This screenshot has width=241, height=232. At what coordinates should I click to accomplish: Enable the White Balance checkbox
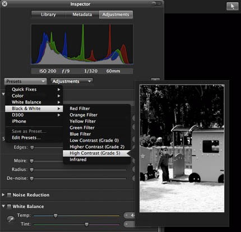point(9,206)
